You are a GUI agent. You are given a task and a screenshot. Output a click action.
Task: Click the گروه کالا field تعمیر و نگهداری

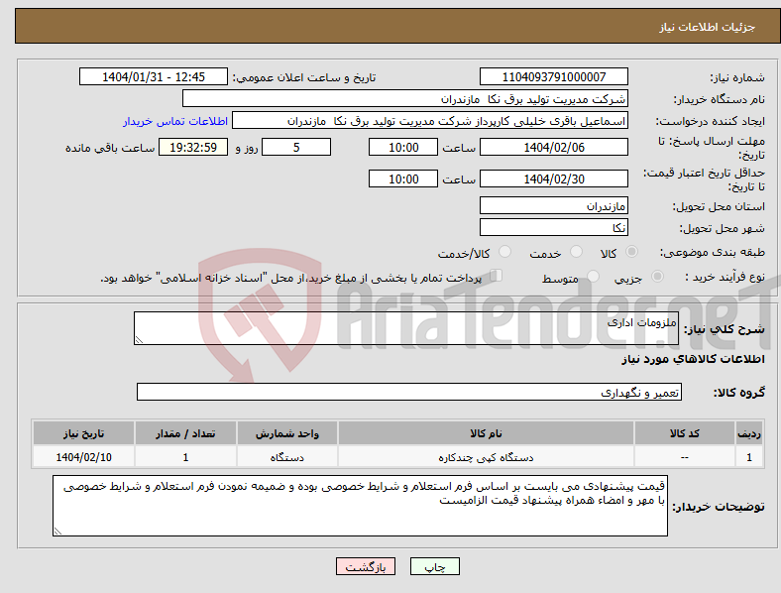(409, 392)
